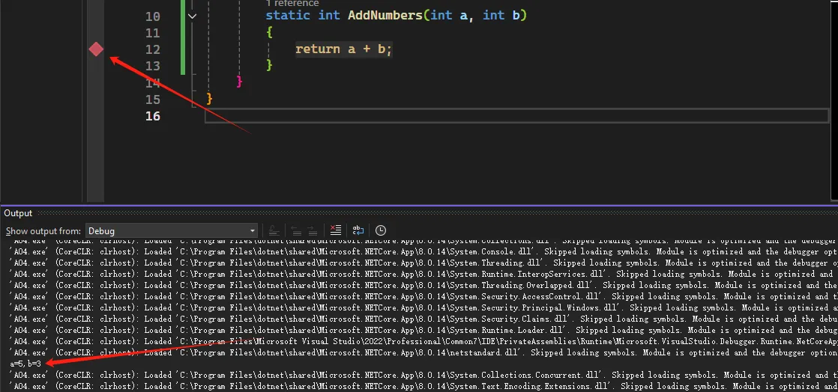This screenshot has width=838, height=392.
Task: Click the AddNumbers method name
Action: tap(385, 16)
